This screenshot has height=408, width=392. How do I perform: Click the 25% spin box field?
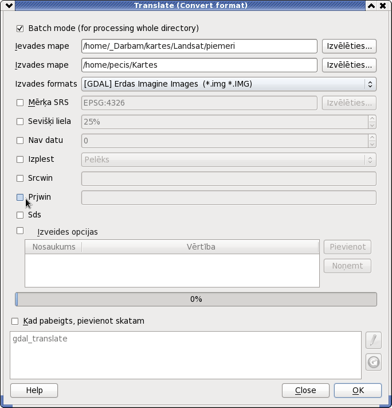[x=225, y=122]
